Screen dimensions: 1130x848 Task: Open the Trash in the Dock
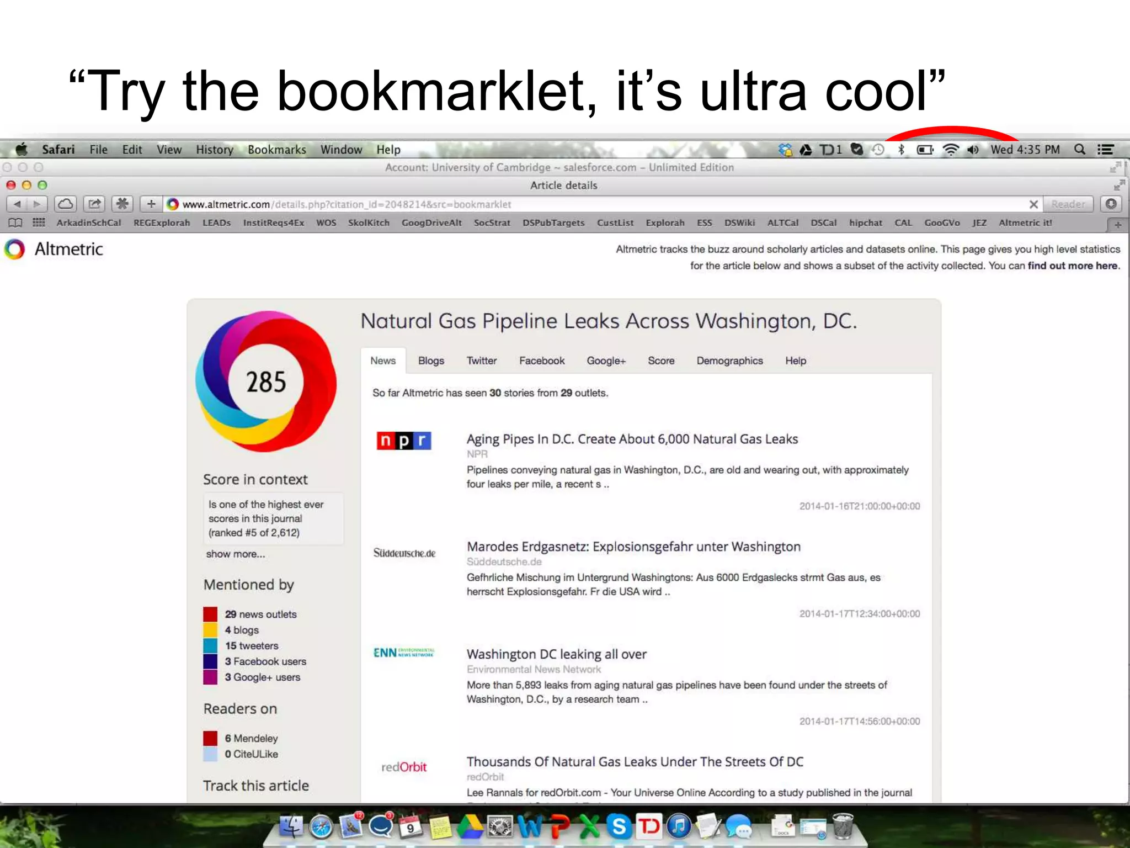click(843, 826)
